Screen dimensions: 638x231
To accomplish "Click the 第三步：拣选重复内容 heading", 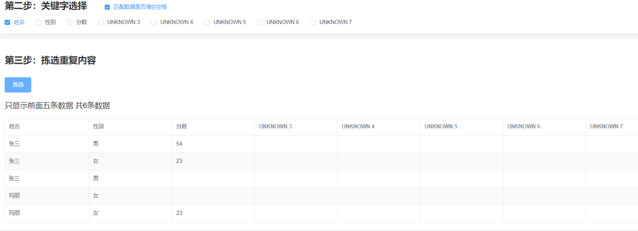I will [x=50, y=60].
